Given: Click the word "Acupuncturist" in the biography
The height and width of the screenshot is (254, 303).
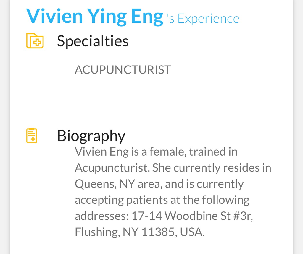Looking at the screenshot, I should pyautogui.click(x=112, y=168).
